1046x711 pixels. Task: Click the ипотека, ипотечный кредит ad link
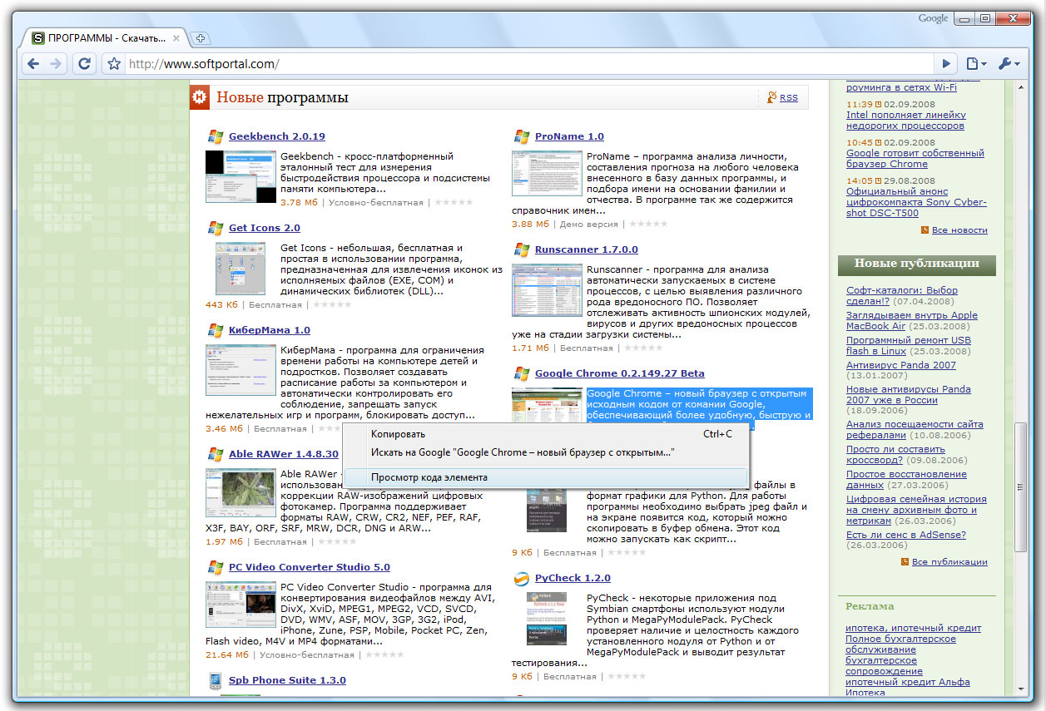pos(914,628)
